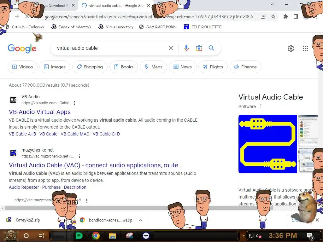Stop page loading with the X button
This screenshot has height=242, width=323.
point(27,16)
